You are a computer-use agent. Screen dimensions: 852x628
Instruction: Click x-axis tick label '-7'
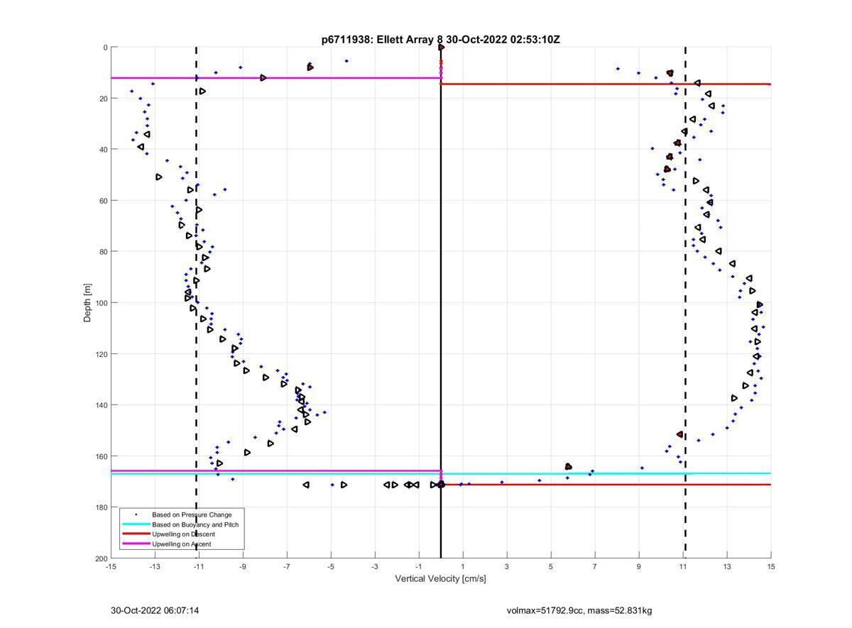[x=287, y=566]
